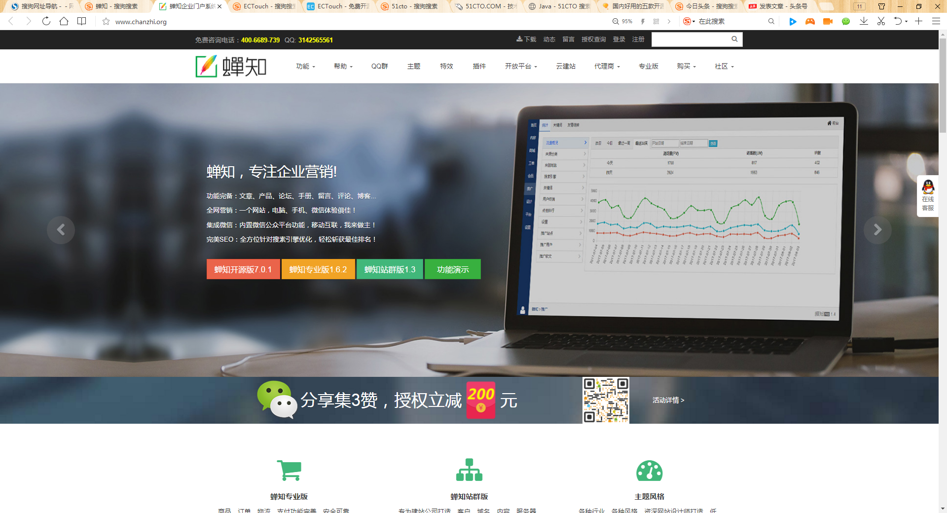This screenshot has width=947, height=513.
Task: Click the site search magnifier icon
Action: (734, 39)
